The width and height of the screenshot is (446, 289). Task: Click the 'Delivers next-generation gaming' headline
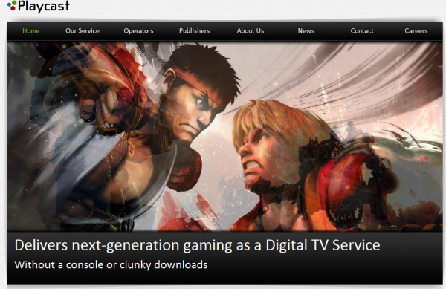(x=197, y=245)
